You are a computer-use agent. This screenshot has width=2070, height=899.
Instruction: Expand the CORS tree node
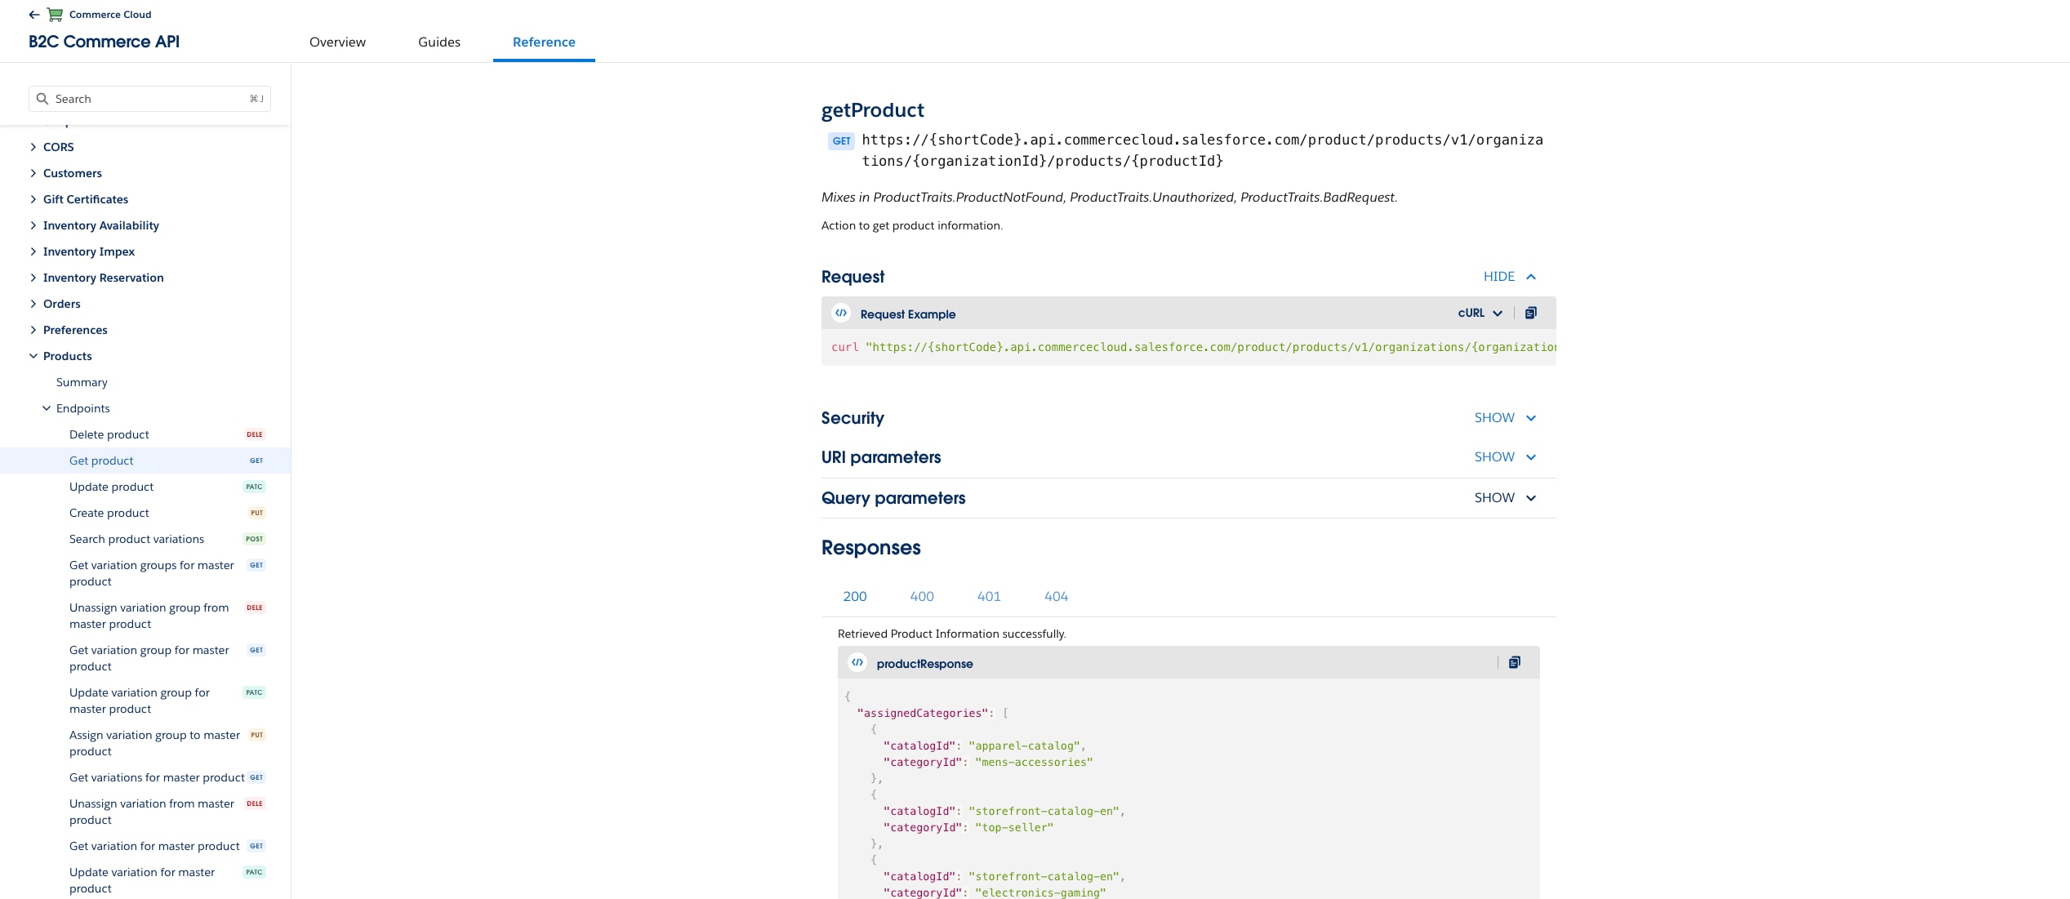pyautogui.click(x=33, y=147)
